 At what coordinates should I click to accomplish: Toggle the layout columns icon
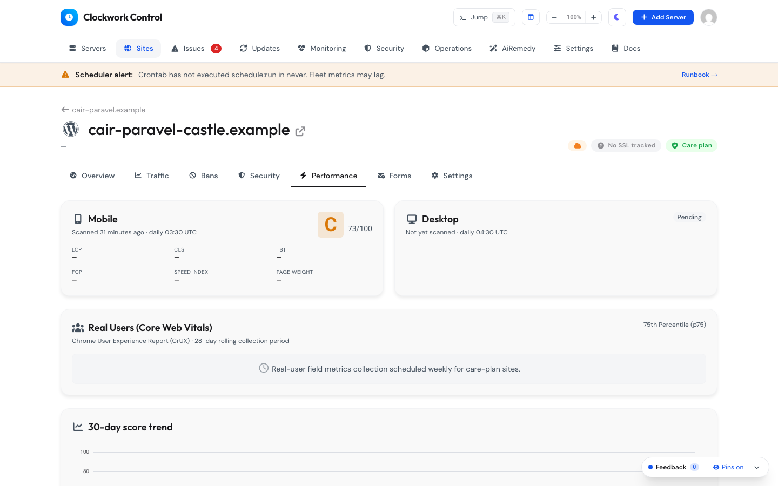[x=531, y=17]
